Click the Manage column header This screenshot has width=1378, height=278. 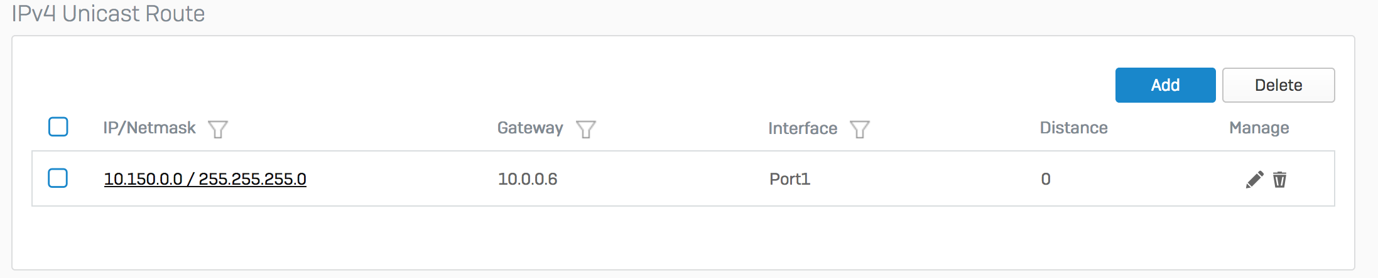1259,128
